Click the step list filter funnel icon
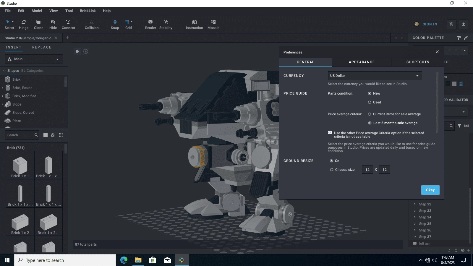Image resolution: width=473 pixels, height=266 pixels. click(x=459, y=126)
